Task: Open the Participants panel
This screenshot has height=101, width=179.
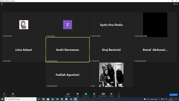Action: pyautogui.click(x=68, y=95)
